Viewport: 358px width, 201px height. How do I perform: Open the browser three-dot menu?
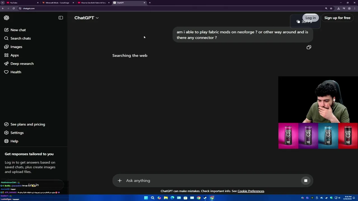[355, 8]
